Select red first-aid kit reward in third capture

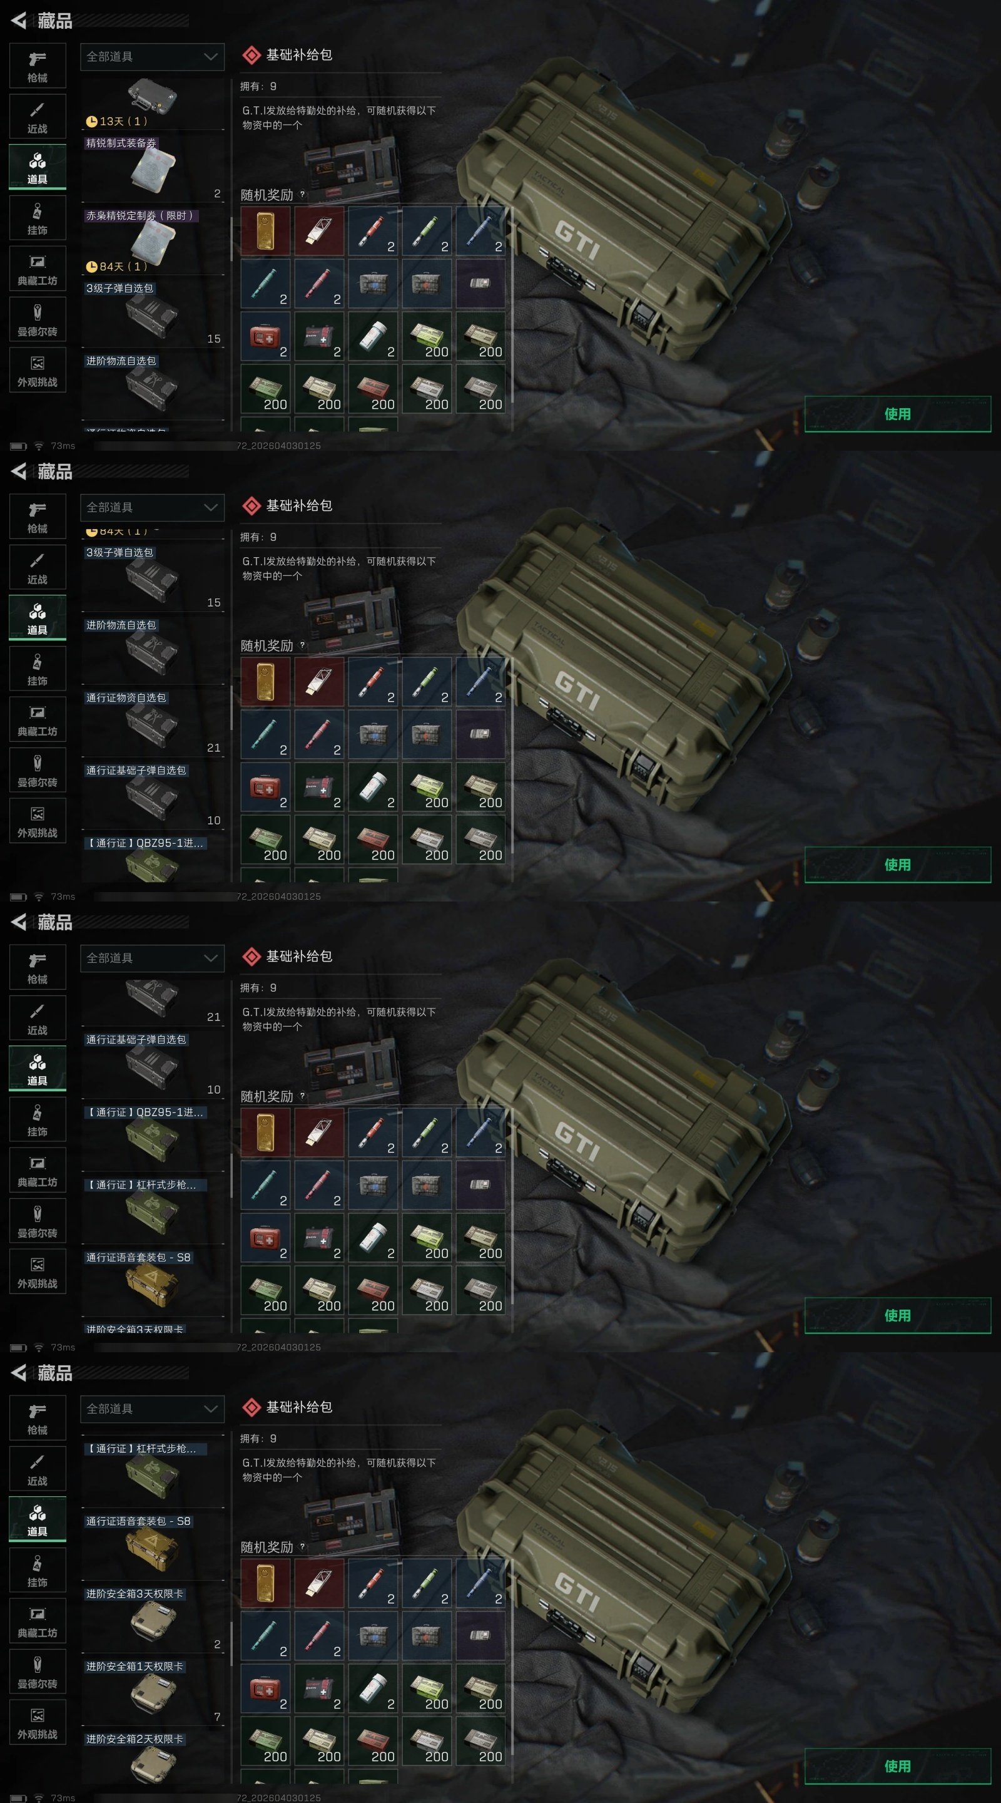[x=266, y=1238]
